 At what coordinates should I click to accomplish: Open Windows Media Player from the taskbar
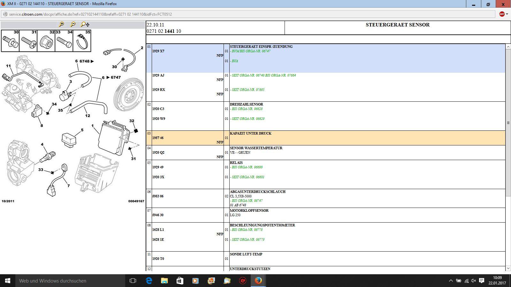tap(195, 281)
